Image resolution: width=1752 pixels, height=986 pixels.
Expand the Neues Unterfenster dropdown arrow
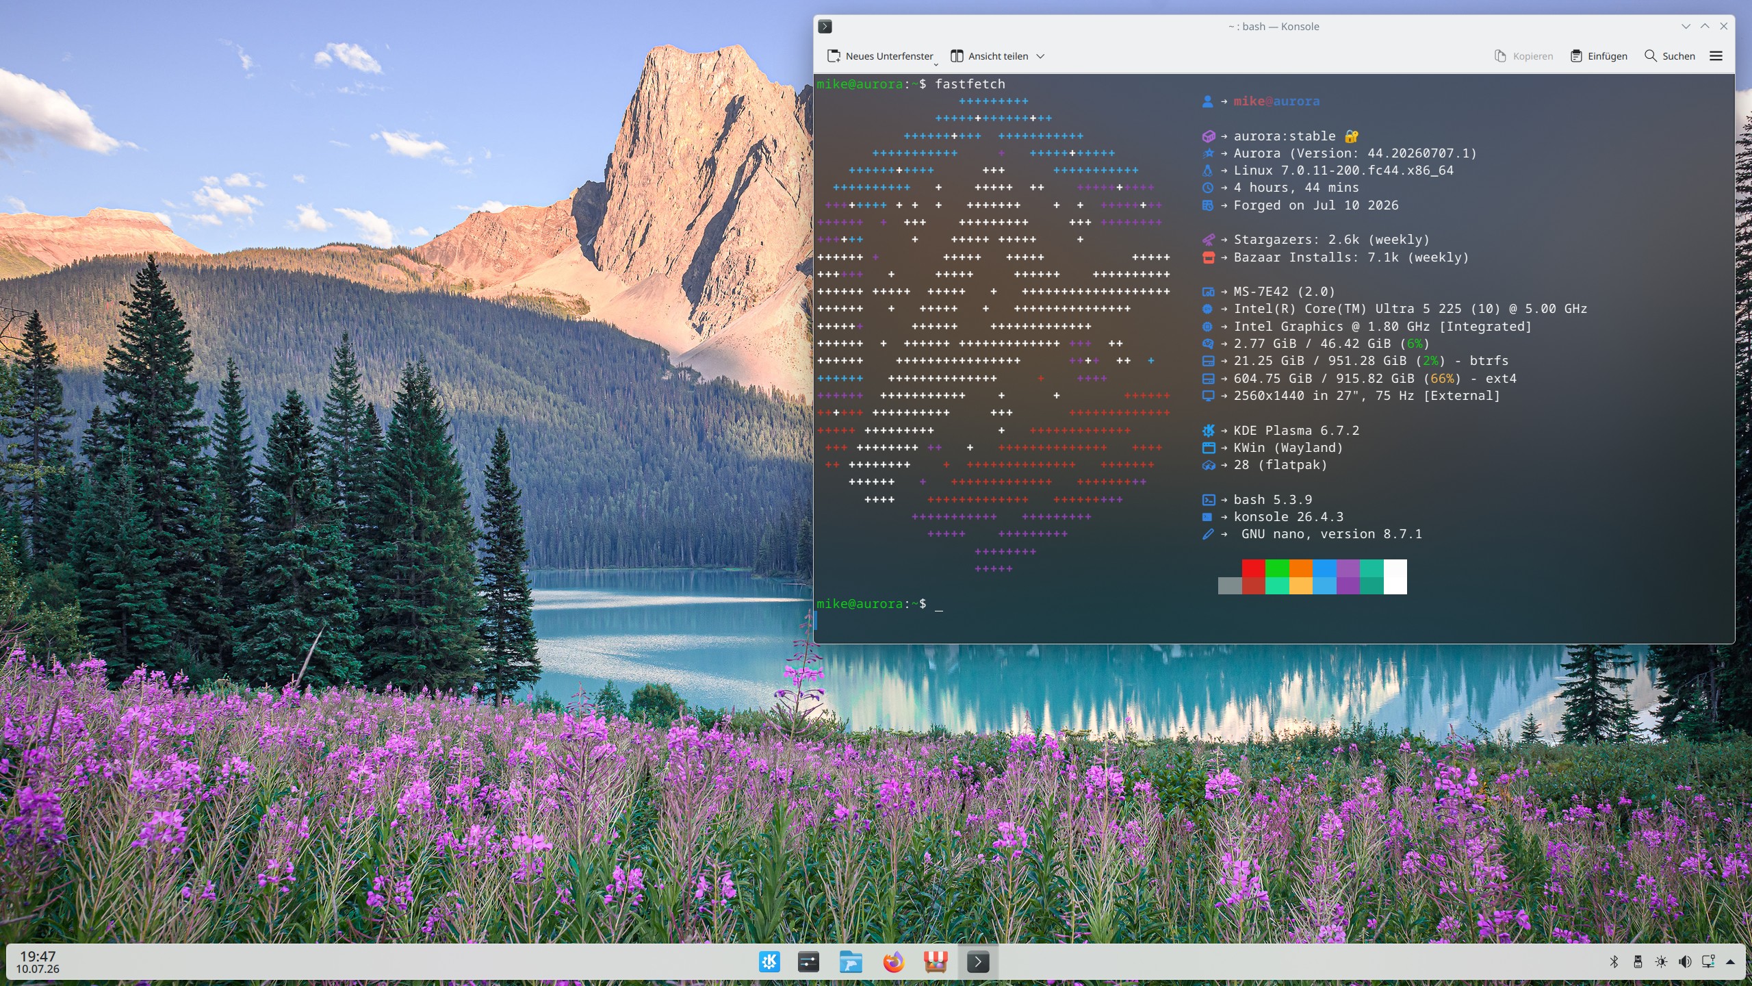tap(936, 64)
